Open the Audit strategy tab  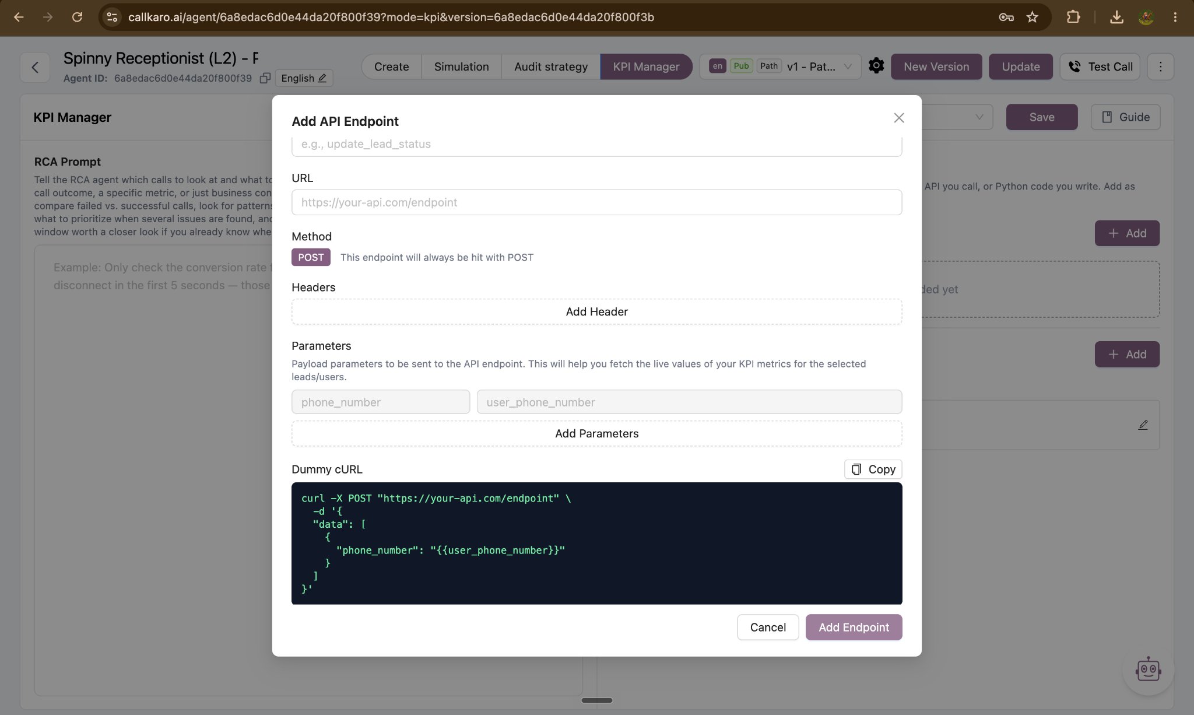click(x=551, y=66)
